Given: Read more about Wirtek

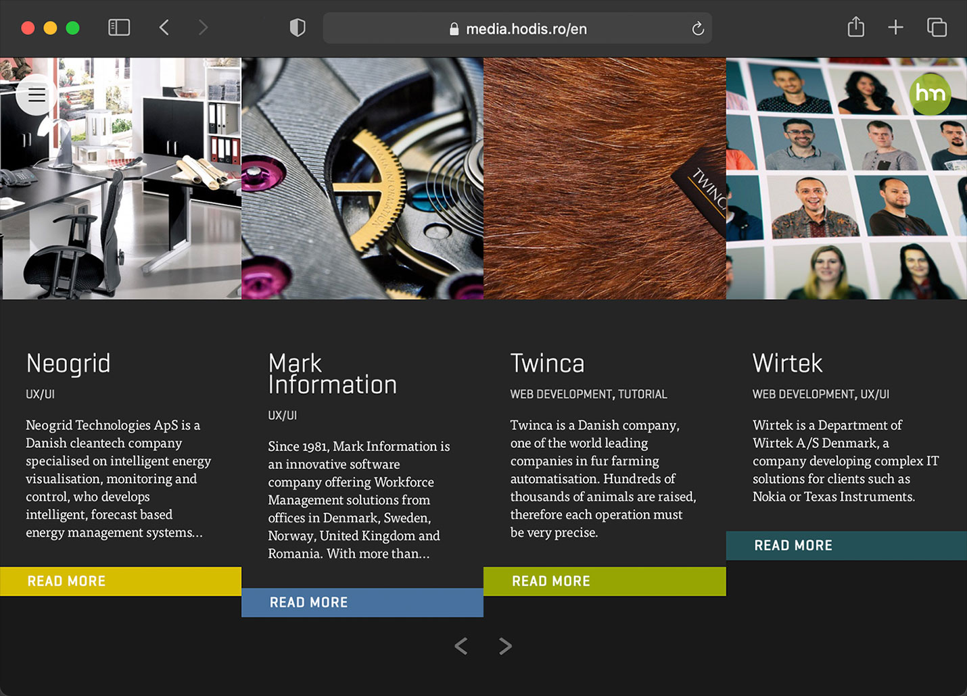Looking at the screenshot, I should coord(847,545).
